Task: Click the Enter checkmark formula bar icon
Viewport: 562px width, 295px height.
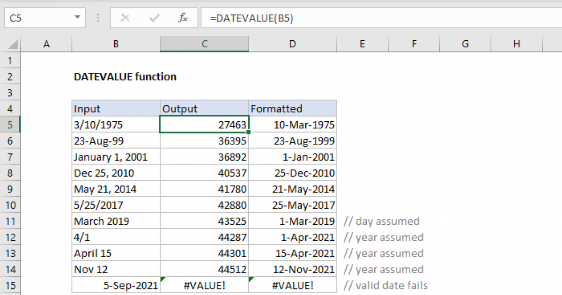Action: point(154,18)
